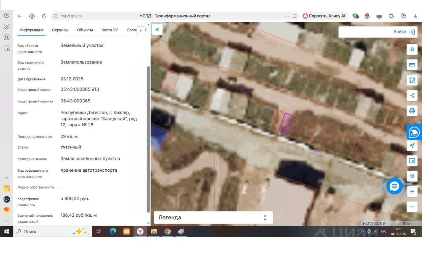Open the blue chat support bubble
The width and height of the screenshot is (422, 272).
[x=394, y=186]
